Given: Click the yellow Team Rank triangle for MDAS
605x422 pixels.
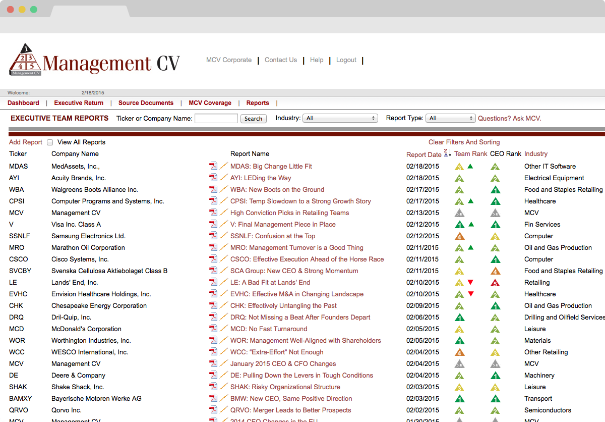Looking at the screenshot, I should (459, 166).
